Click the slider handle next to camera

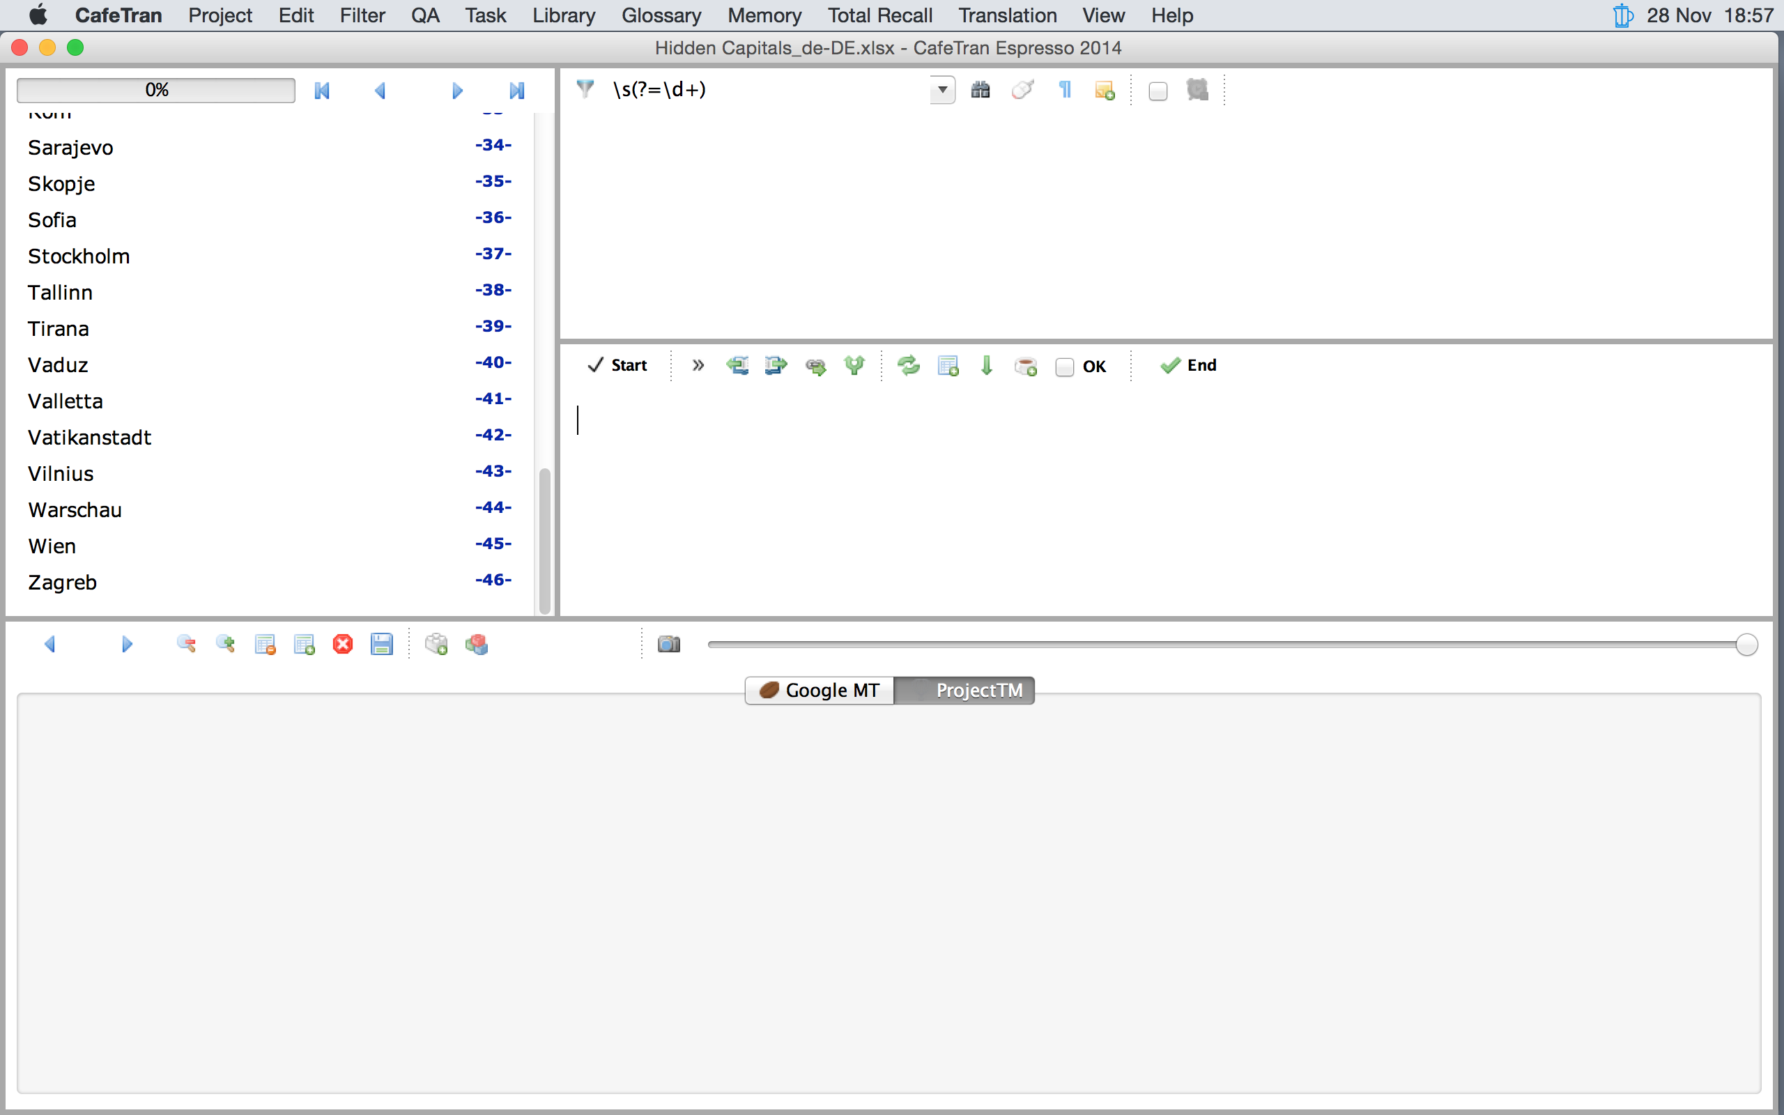[1746, 644]
